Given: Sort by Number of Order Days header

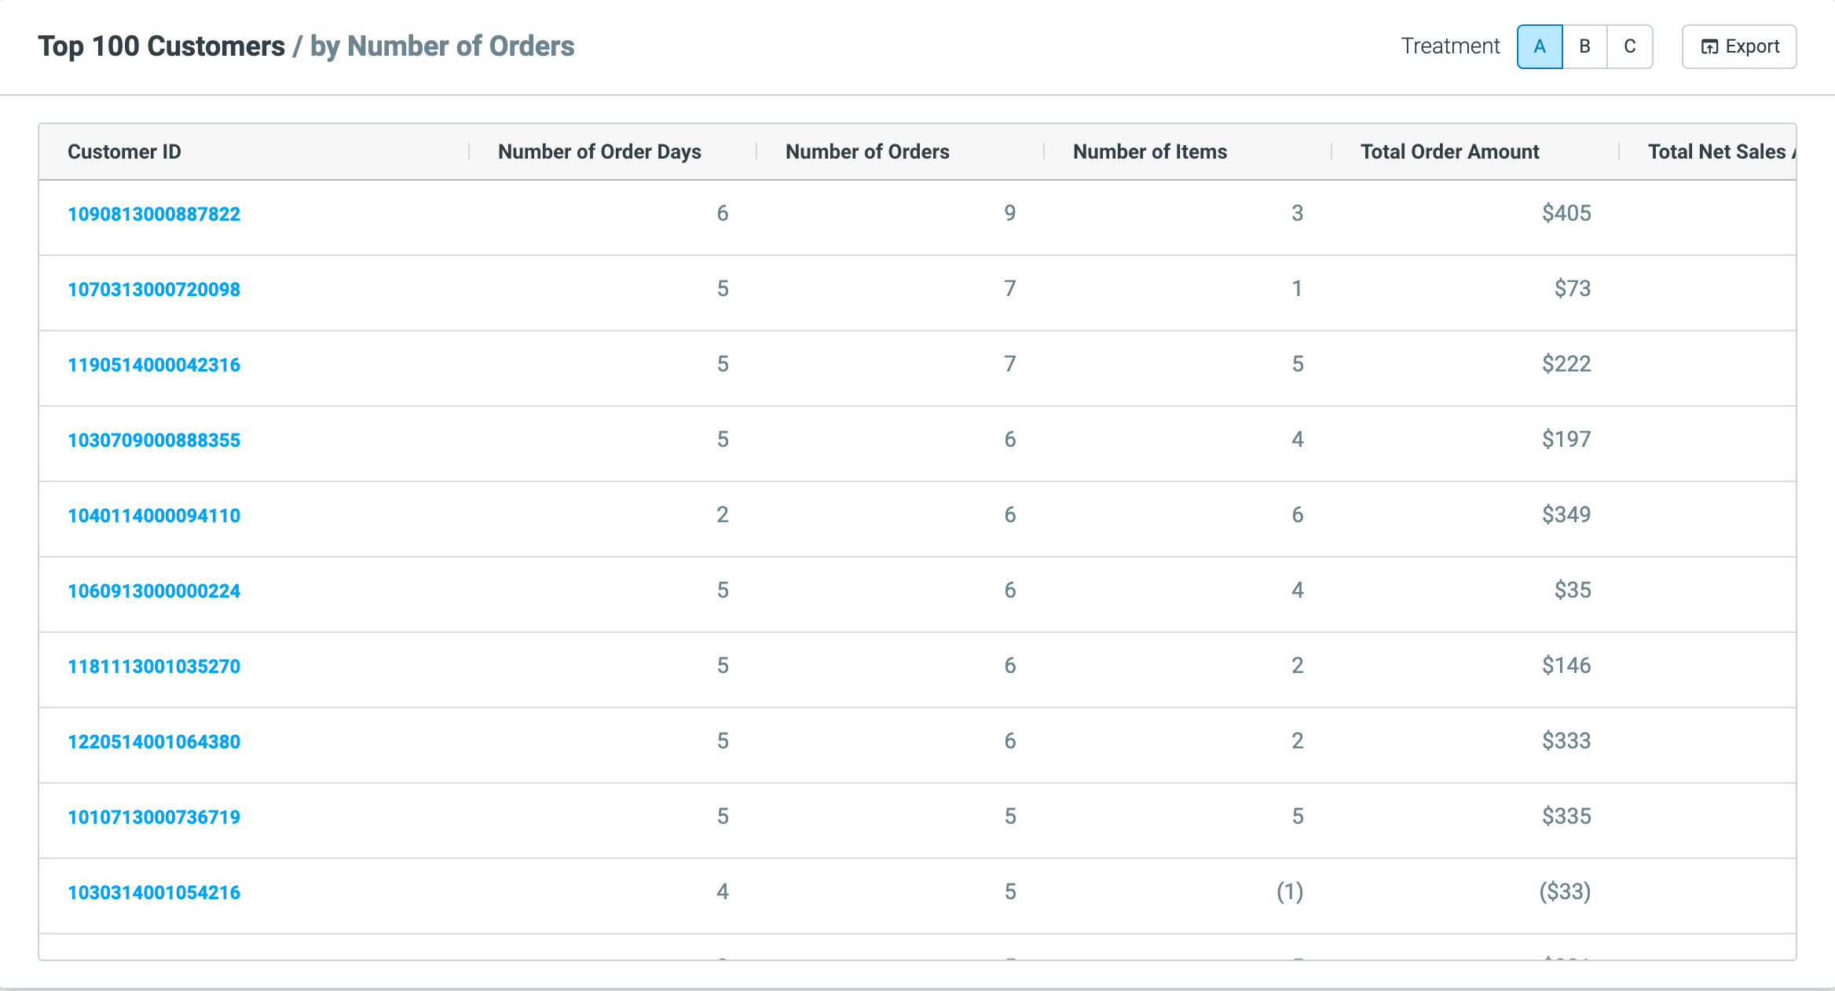Looking at the screenshot, I should [x=599, y=152].
